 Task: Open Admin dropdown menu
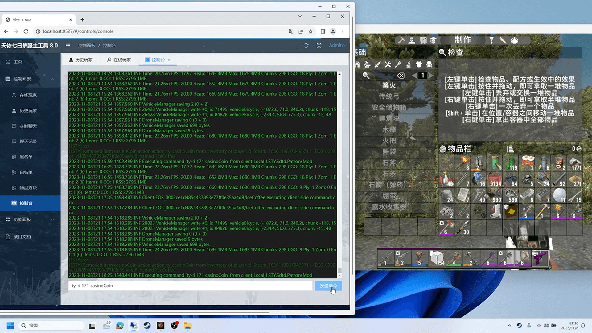click(337, 45)
